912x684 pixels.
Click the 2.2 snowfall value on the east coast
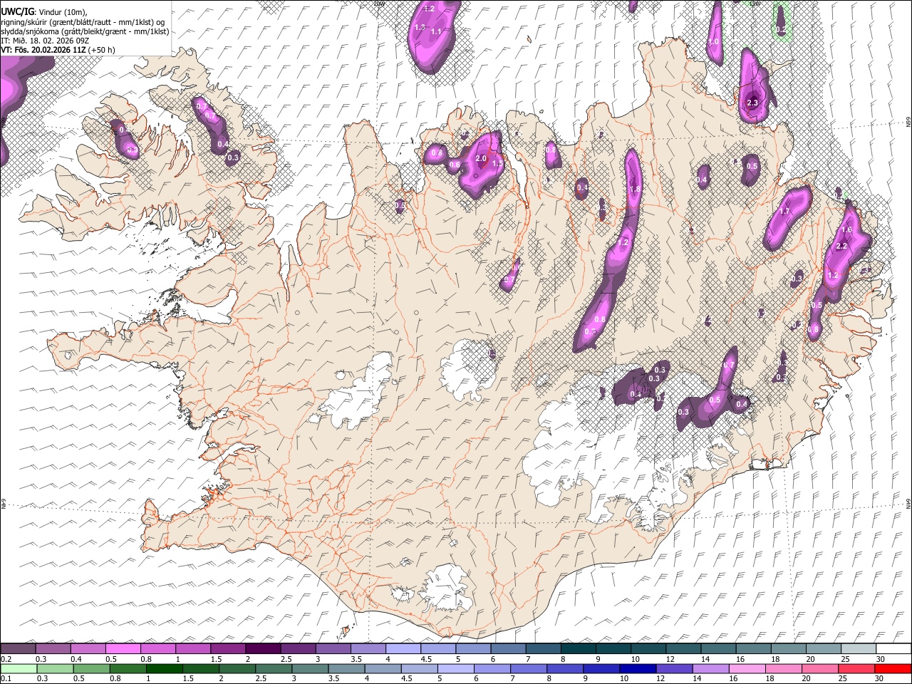point(841,247)
